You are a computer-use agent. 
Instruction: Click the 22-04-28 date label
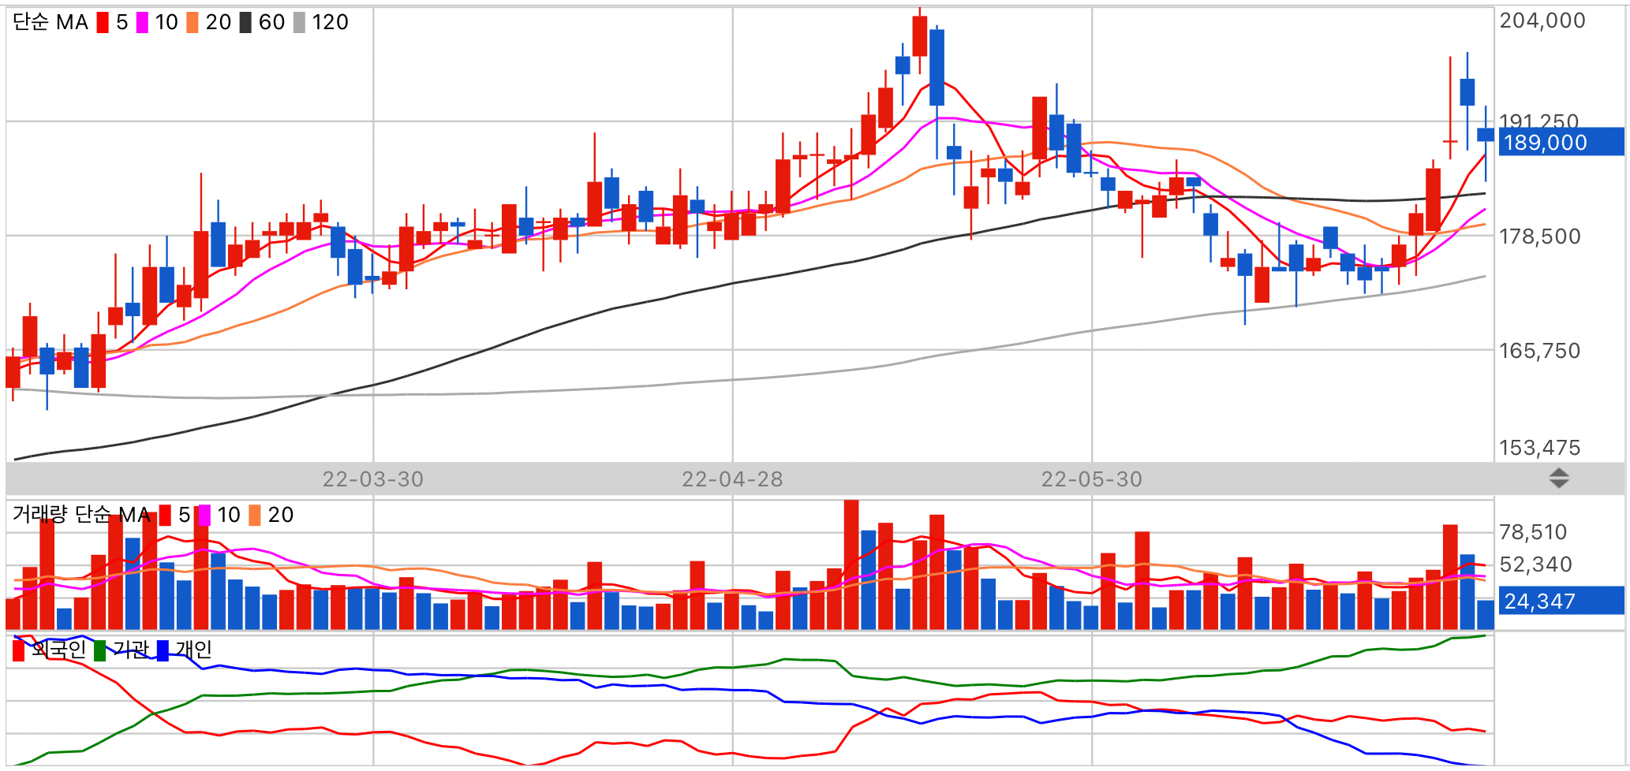click(x=732, y=479)
